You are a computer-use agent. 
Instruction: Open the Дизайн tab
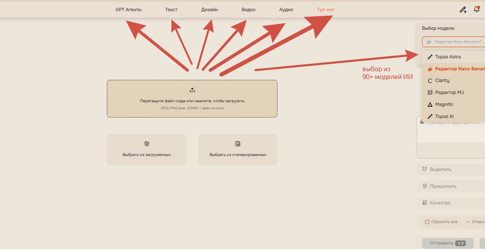210,10
